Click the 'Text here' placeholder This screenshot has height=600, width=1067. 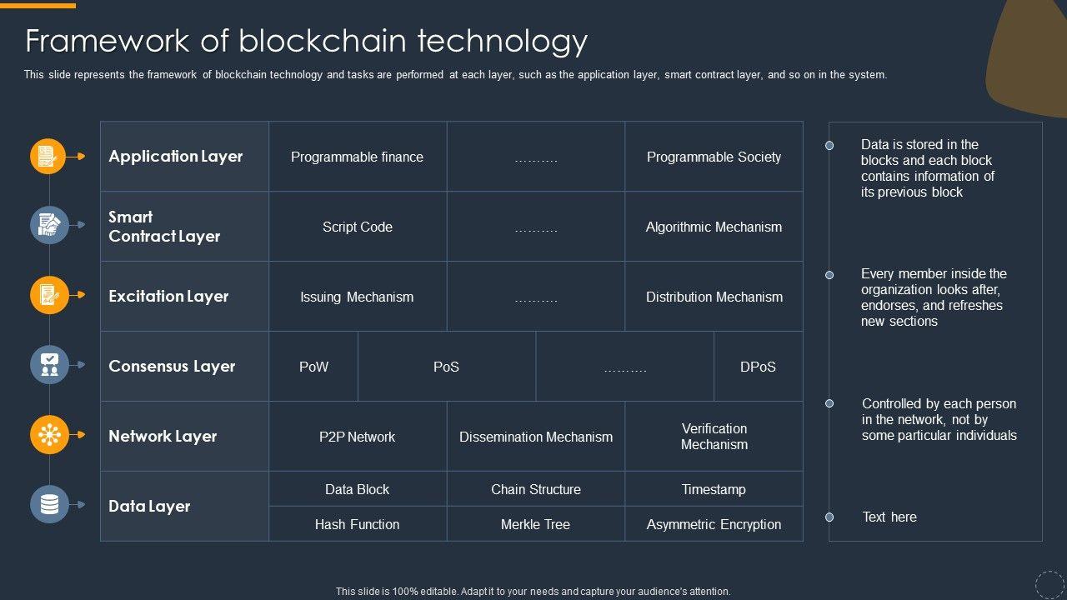coord(889,517)
